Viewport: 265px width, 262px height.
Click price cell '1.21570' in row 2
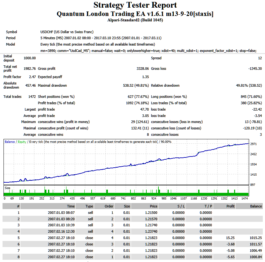tap(151, 219)
